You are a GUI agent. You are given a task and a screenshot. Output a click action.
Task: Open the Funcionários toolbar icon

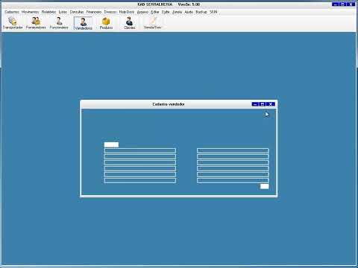59,23
